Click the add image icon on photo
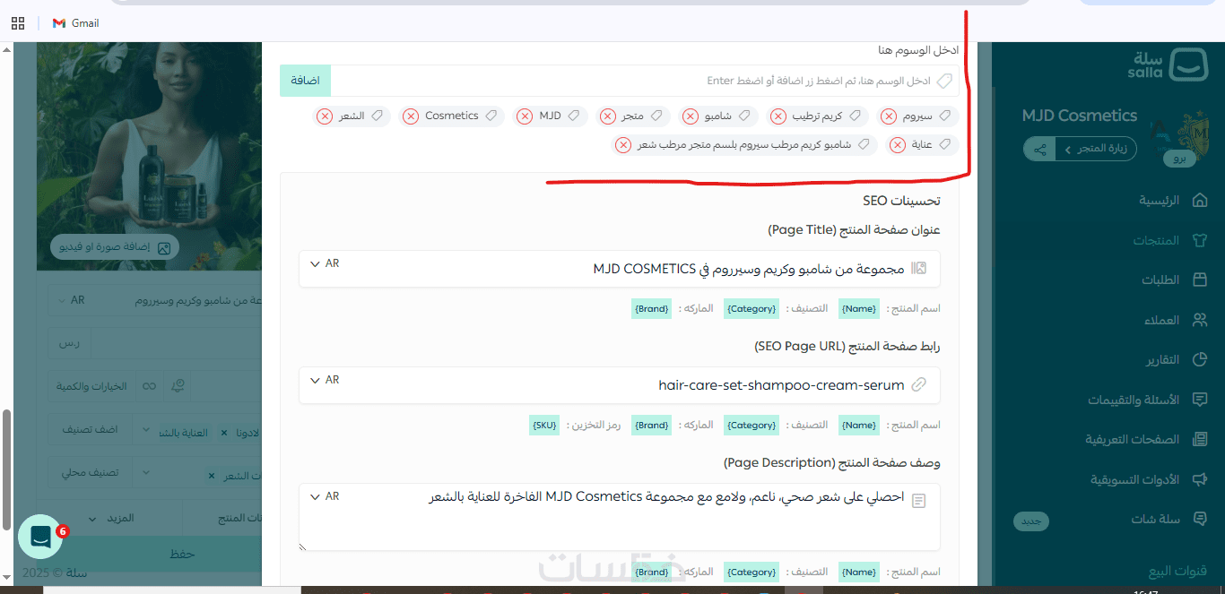This screenshot has width=1225, height=594. point(163,247)
